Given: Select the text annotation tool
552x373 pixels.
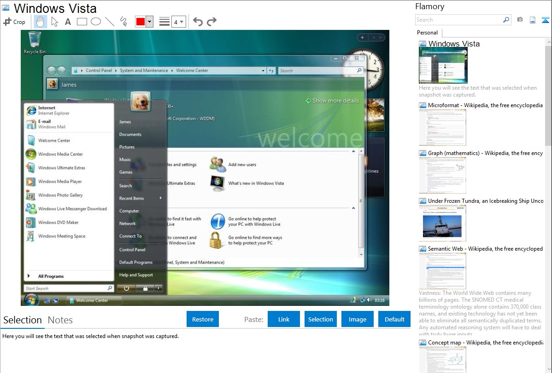Looking at the screenshot, I should click(68, 22).
